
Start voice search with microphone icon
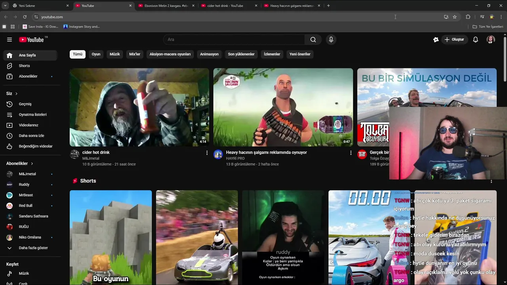[331, 40]
